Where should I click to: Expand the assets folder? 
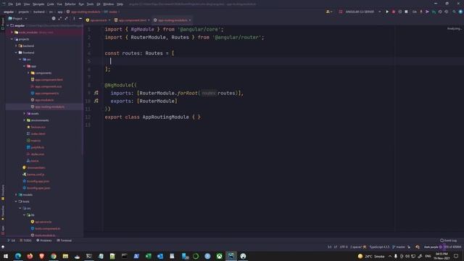[24, 114]
